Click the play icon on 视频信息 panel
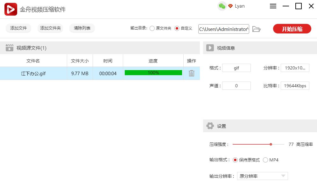This screenshot has height=194, width=317. click(210, 47)
